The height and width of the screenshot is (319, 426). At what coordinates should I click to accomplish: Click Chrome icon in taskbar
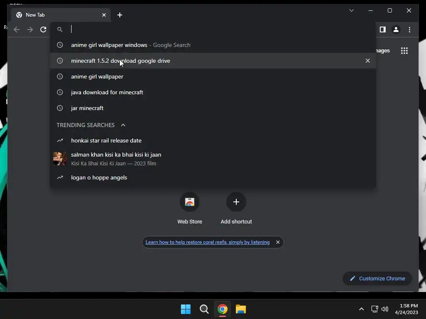[x=223, y=309]
